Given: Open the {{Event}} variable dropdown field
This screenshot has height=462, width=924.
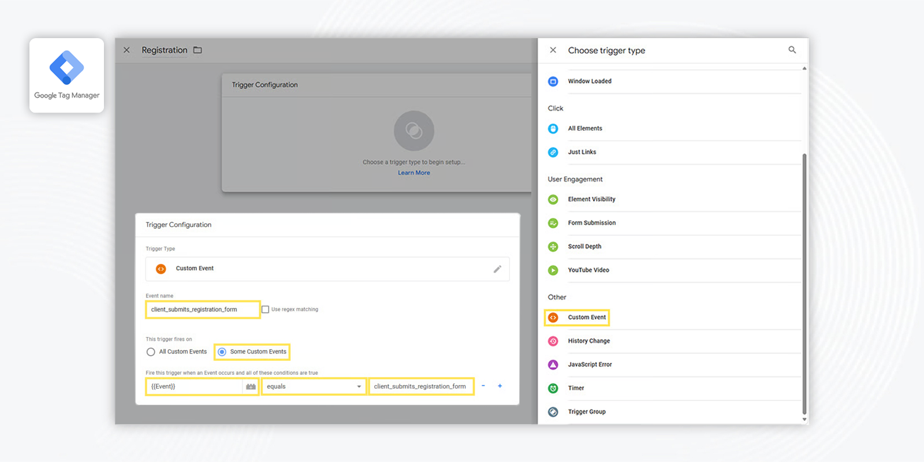Looking at the screenshot, I should click(195, 387).
